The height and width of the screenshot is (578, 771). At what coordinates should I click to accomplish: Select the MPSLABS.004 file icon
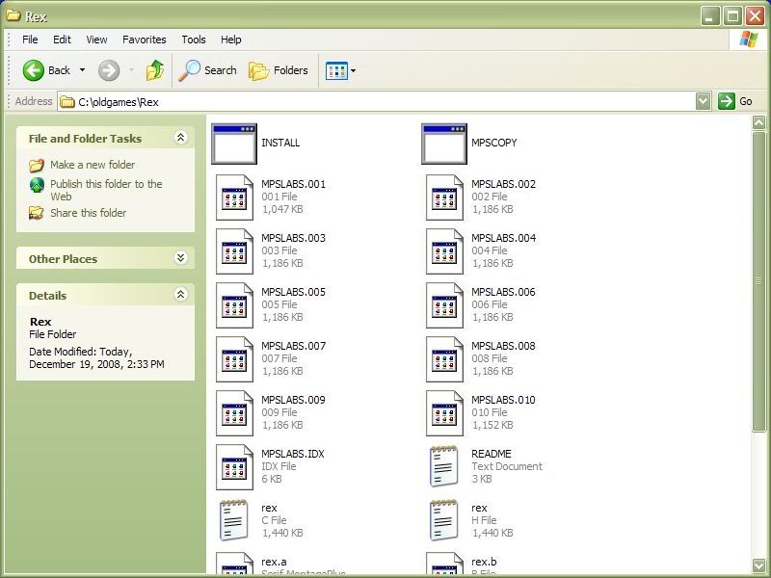coord(444,251)
